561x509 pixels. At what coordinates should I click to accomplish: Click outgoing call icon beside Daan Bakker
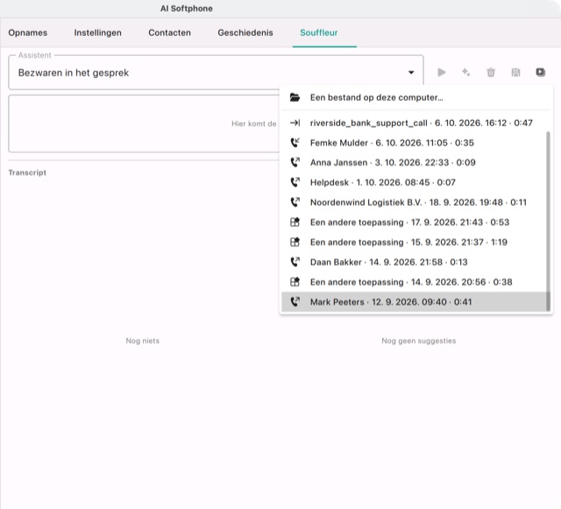pos(295,262)
